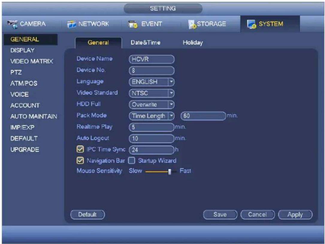Screen dimensions: 325x244
Task: Open the Date&Time tab
Action: tap(146, 43)
